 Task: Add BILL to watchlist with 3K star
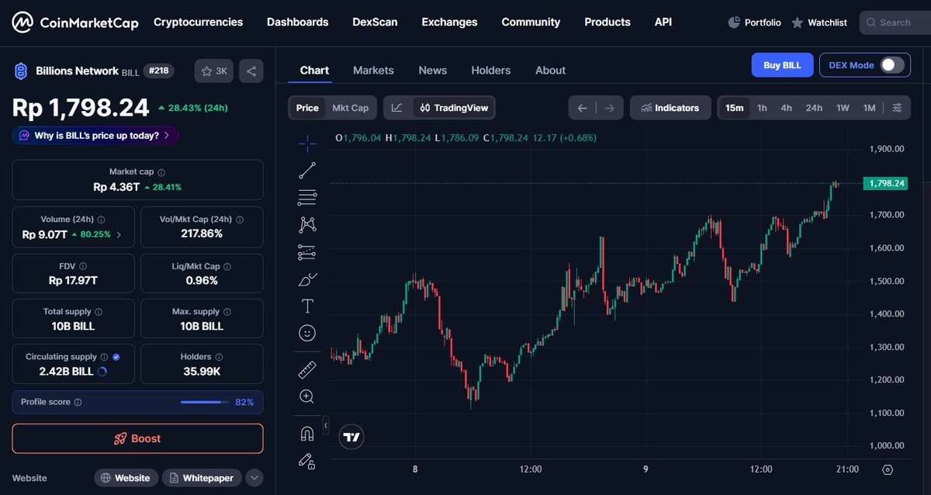[213, 71]
